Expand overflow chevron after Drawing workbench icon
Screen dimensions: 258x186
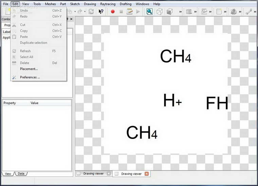point(210,12)
